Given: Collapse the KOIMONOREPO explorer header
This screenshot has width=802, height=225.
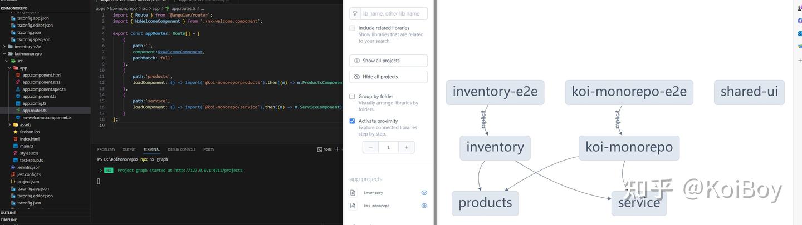Looking at the screenshot, I should pyautogui.click(x=14, y=8).
